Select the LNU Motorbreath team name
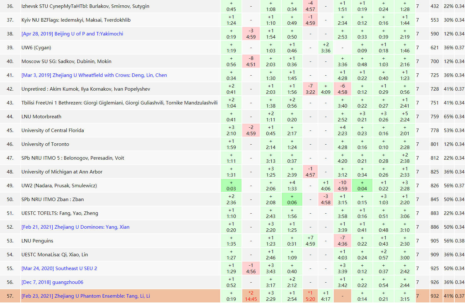This screenshot has width=465, height=303. tap(41, 117)
